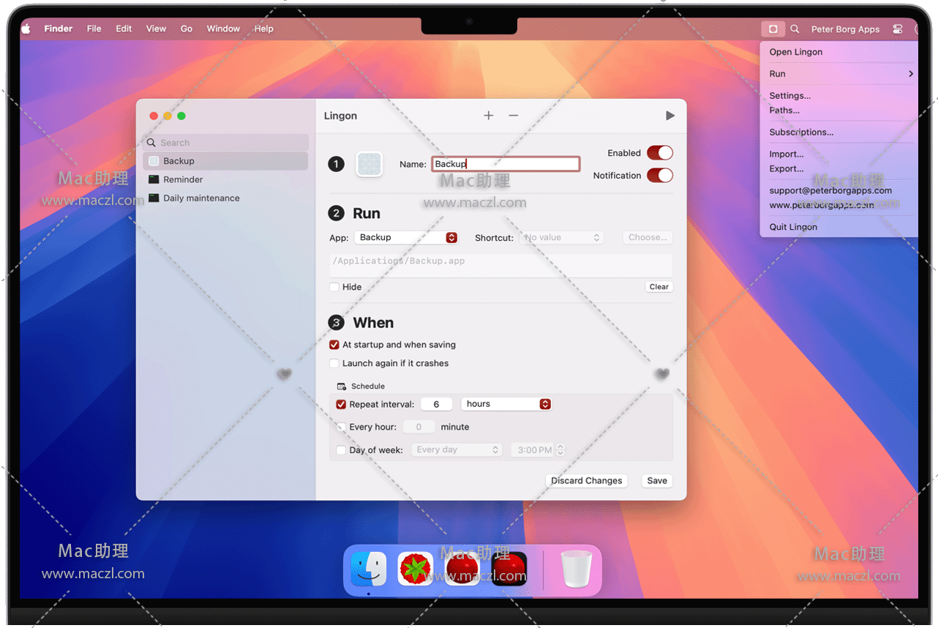The height and width of the screenshot is (628, 938).
Task: Expand the Run submenu in Lingon menu
Action: click(838, 74)
